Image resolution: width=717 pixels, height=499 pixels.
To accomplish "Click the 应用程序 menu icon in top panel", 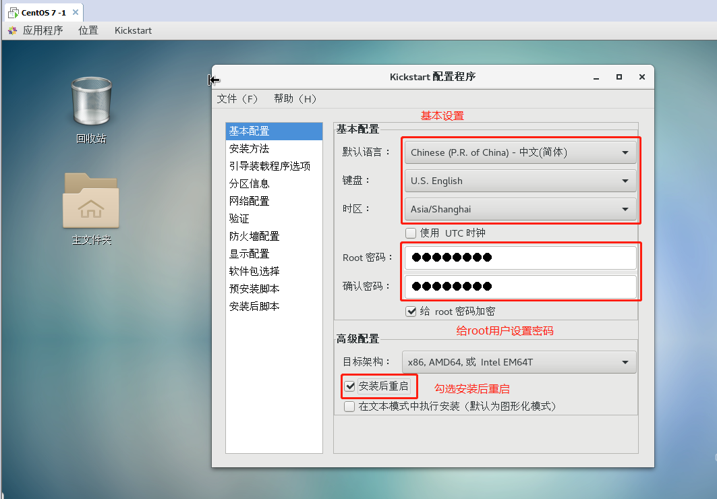I will pyautogui.click(x=12, y=30).
